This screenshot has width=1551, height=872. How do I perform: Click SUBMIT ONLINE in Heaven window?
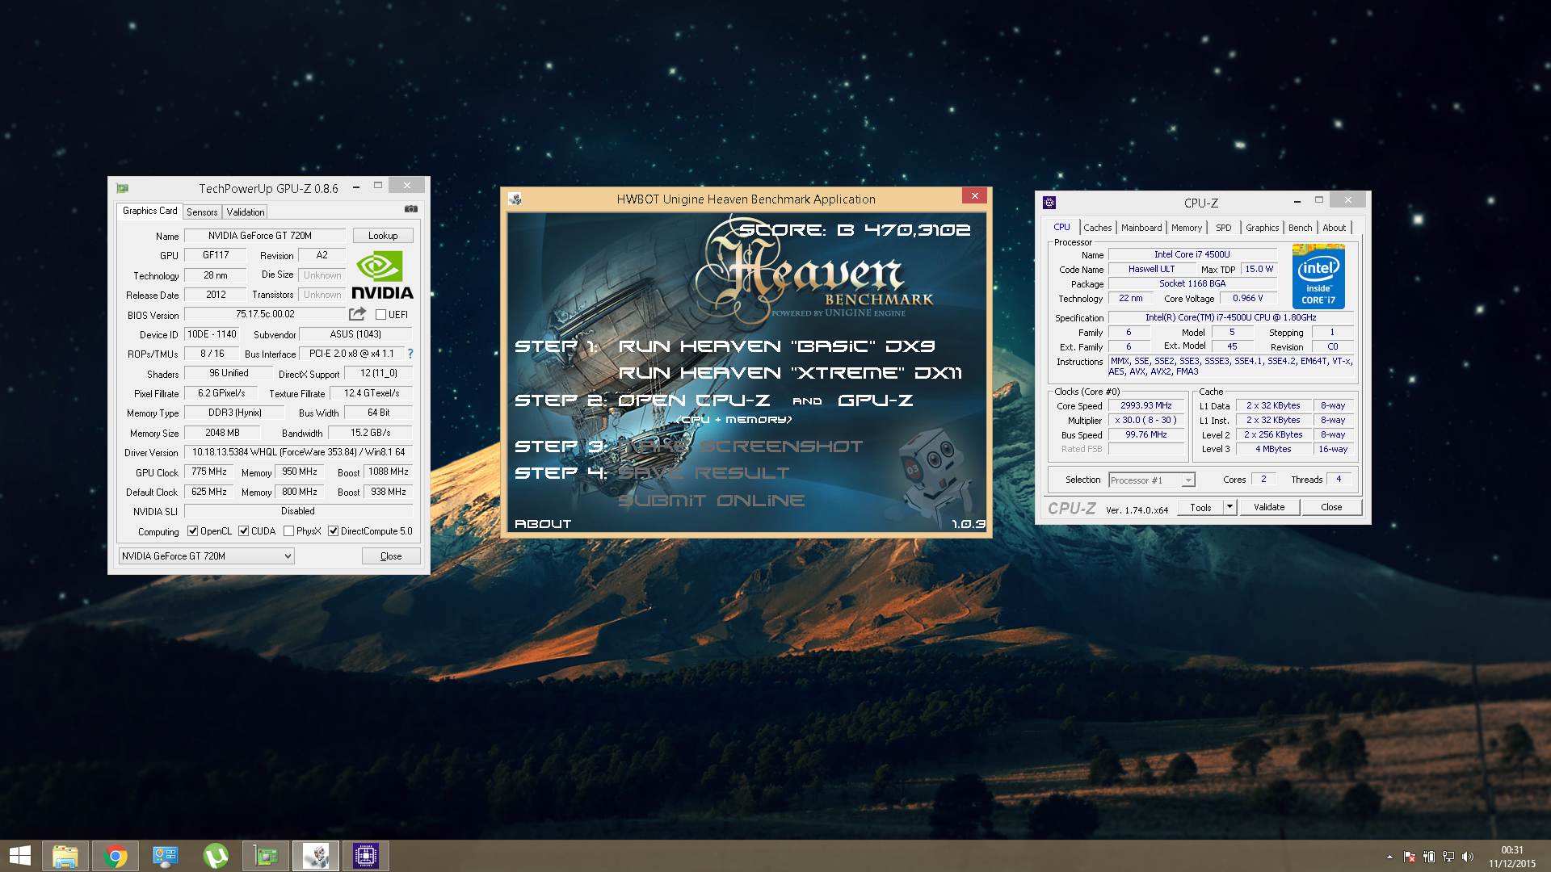711,501
